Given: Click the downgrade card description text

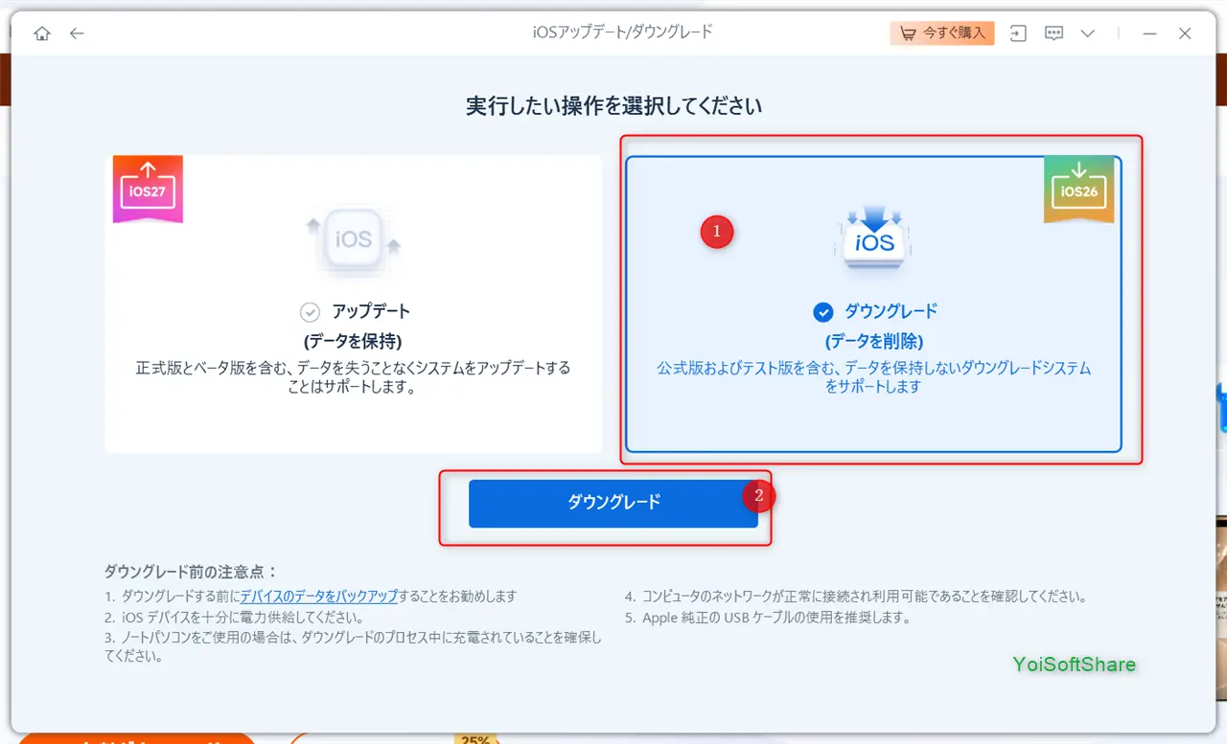Looking at the screenshot, I should click(x=874, y=377).
